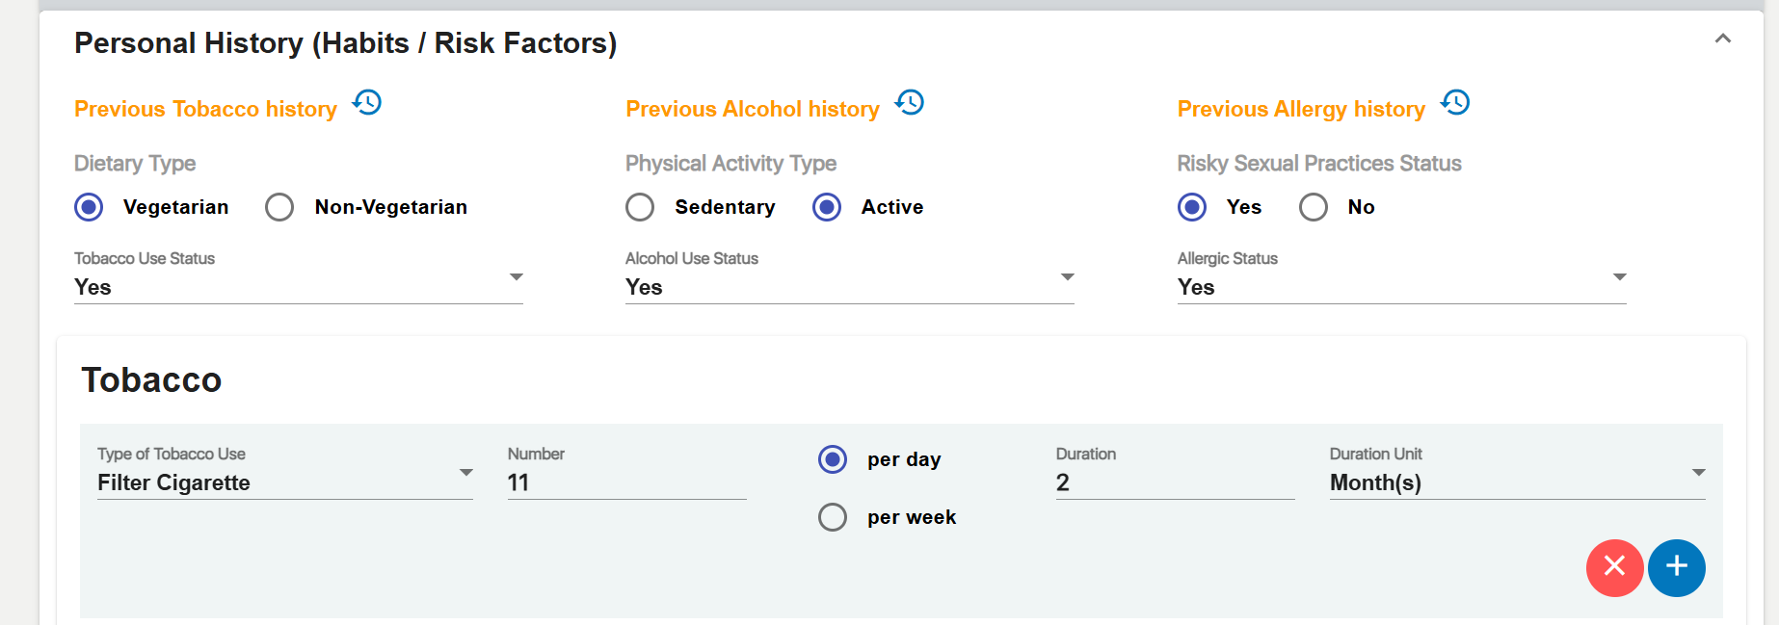
Task: Open Previous Allergy history clock icon
Action: click(1455, 103)
